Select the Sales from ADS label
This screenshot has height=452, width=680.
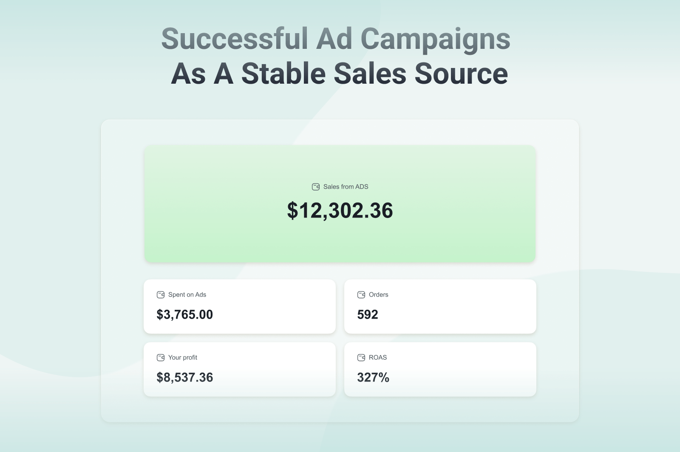346,187
